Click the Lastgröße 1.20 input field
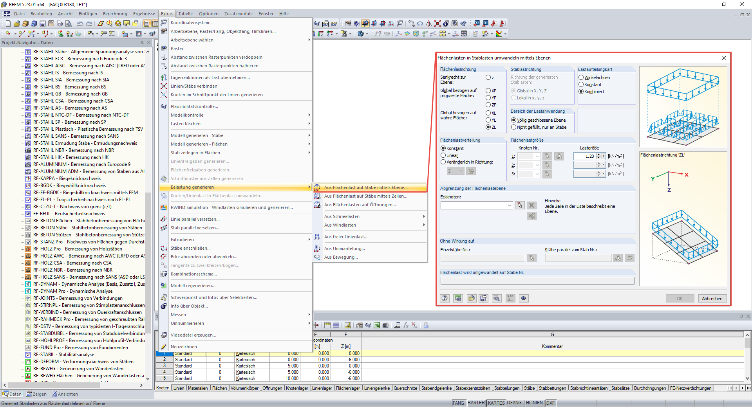The width and height of the screenshot is (752, 407). (x=584, y=156)
